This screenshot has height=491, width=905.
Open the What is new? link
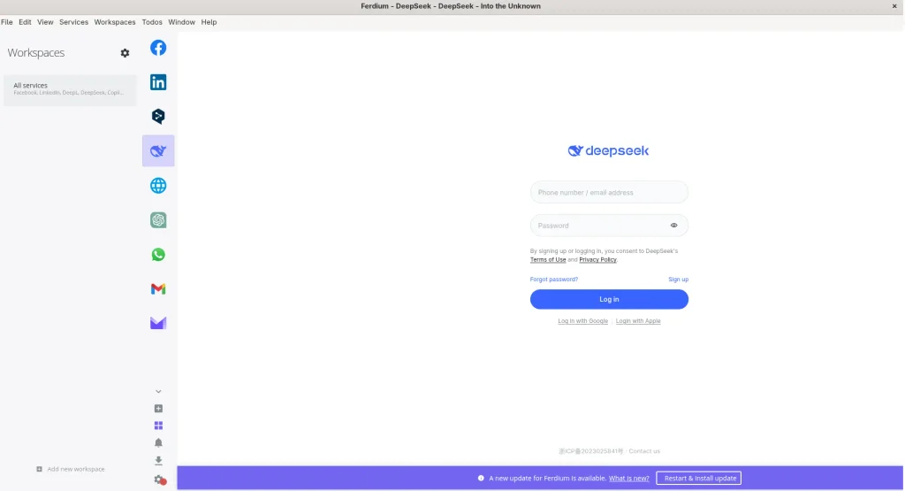coord(629,479)
